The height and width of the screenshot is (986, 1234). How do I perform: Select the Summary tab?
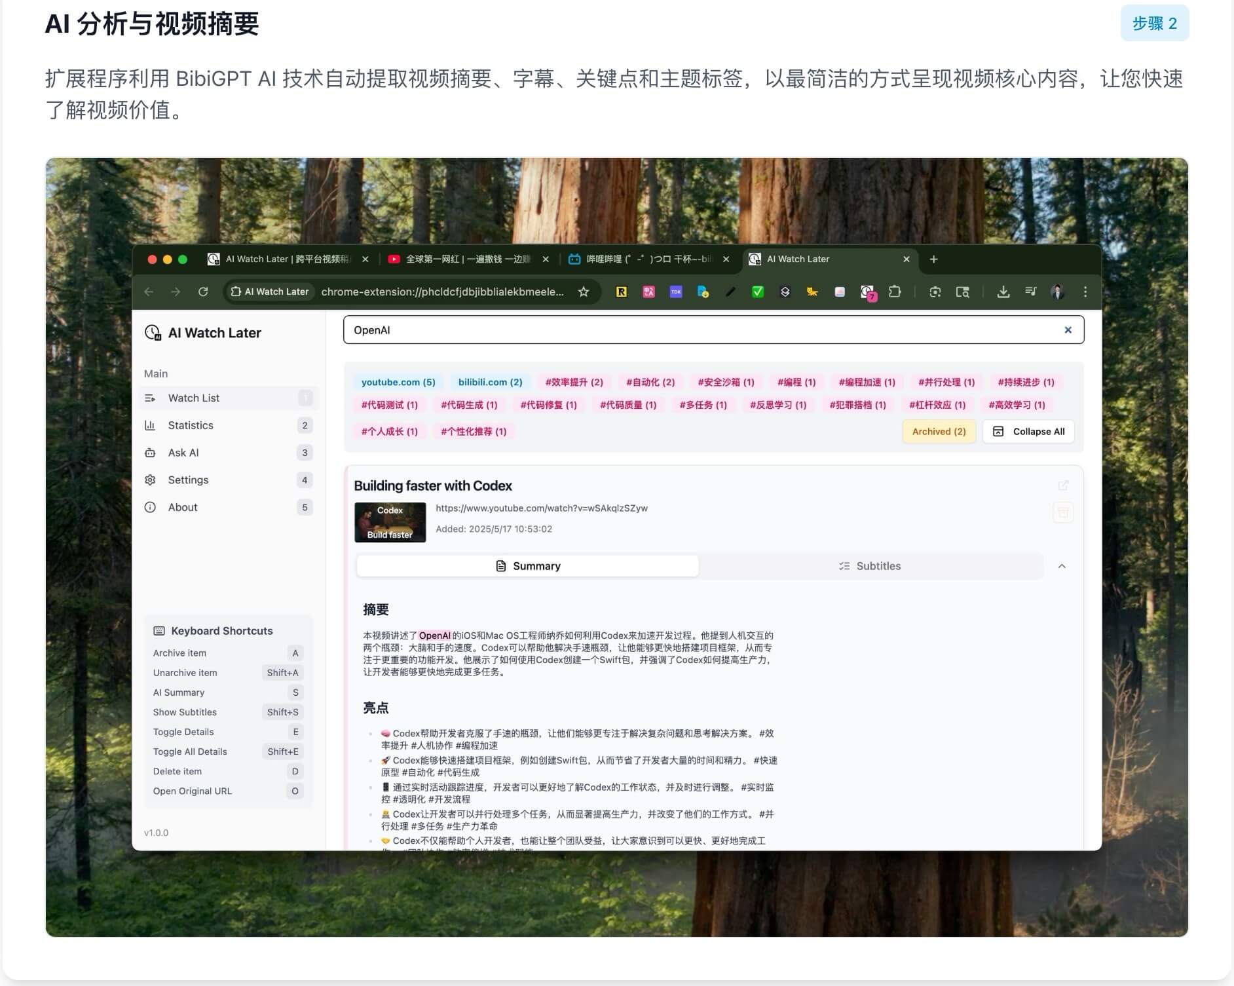coord(528,565)
